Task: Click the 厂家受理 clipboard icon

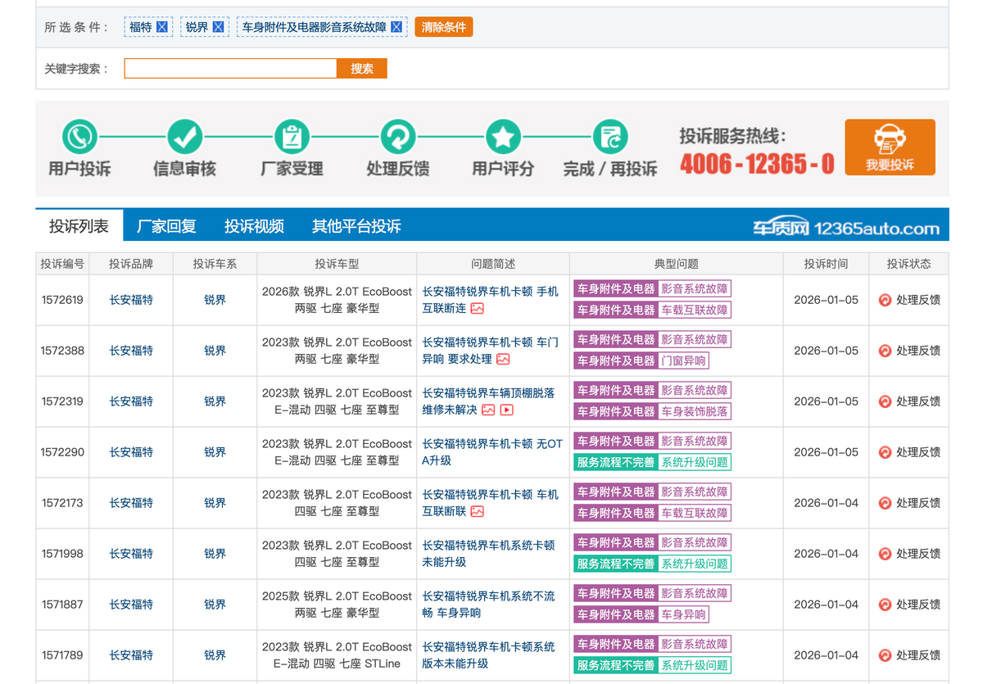Action: click(x=291, y=138)
